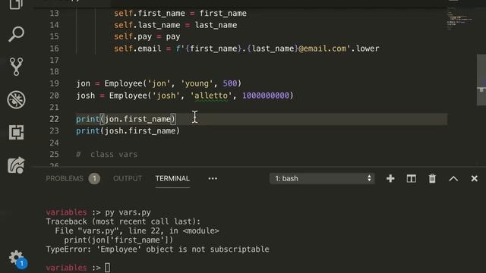
Task: Click print(jon['first_name']) in terminal
Action: 118,240
